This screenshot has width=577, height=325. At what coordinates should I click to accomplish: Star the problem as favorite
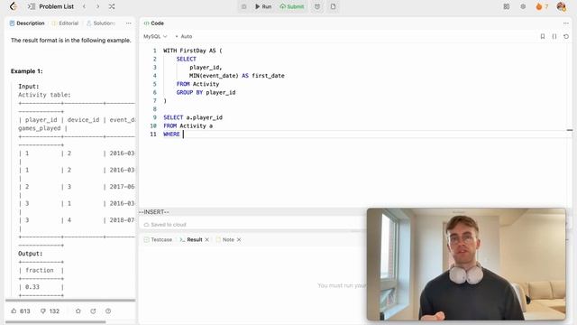click(x=78, y=311)
